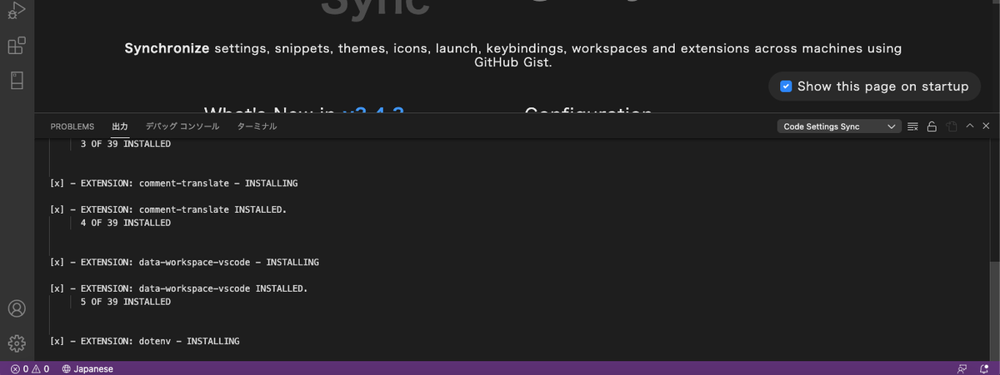Show notifications via the bell icon

pyautogui.click(x=983, y=368)
